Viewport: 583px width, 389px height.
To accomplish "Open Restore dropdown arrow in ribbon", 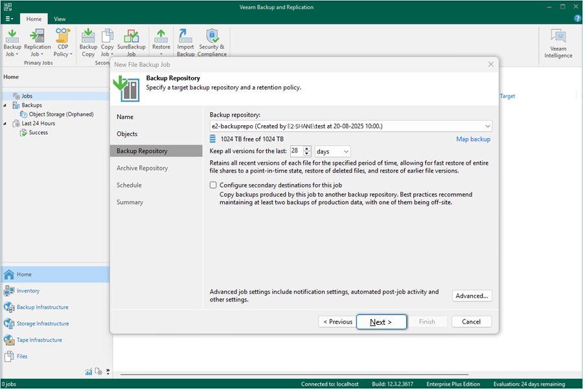I will click(161, 54).
